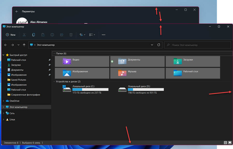Click the Paste clipboard icon
The image size is (233, 149).
(43, 35)
